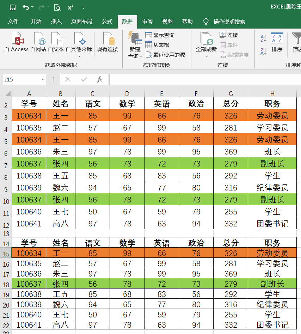Screen dimensions: 301x334
Task: Click the 属性 button in ribbon
Action: click(229, 45)
